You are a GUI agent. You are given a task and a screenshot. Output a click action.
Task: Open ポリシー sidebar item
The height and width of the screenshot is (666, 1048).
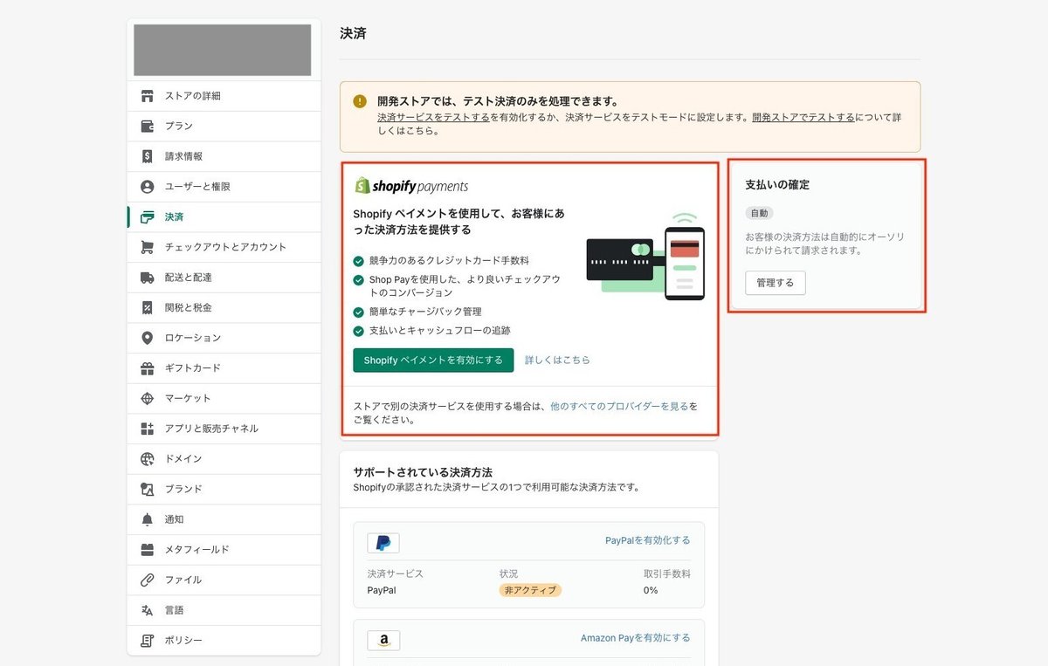click(x=224, y=641)
